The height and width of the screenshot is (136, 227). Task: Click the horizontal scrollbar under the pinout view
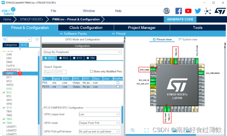tap(161, 135)
